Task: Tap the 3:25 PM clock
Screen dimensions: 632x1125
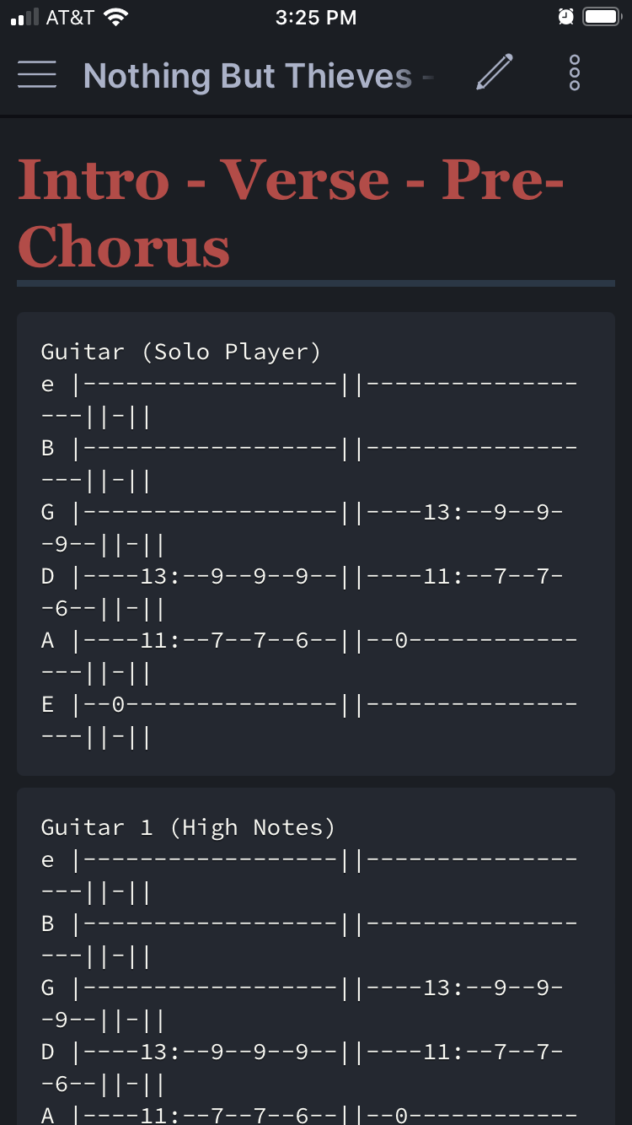Action: coord(316,17)
